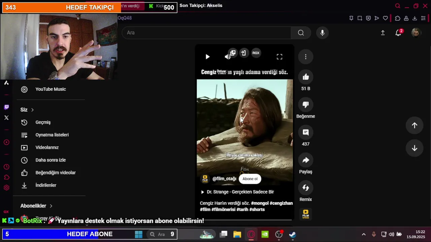This screenshot has height=242, width=431.
Task: Open Opera sidebar history clock icon
Action: tap(6, 167)
